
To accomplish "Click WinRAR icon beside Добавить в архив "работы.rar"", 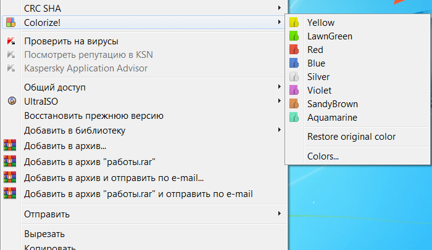I will click(10, 161).
